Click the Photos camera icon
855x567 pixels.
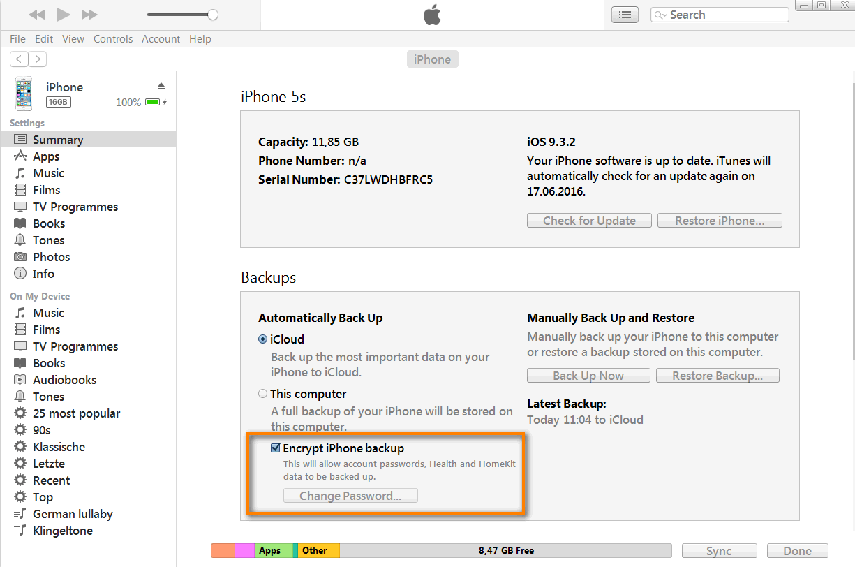pyautogui.click(x=20, y=257)
